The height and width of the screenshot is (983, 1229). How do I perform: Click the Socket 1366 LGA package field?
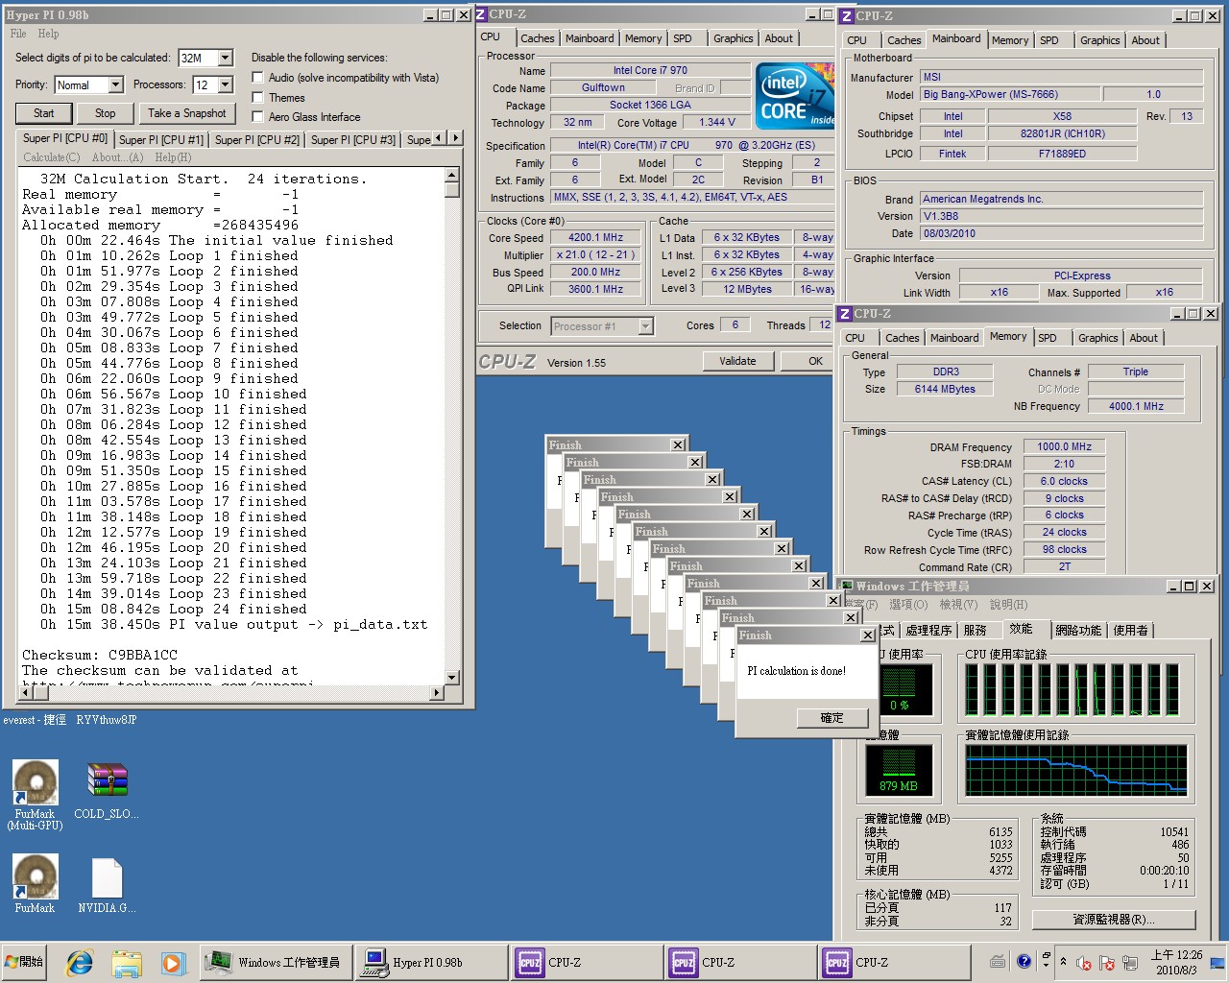pyautogui.click(x=649, y=105)
